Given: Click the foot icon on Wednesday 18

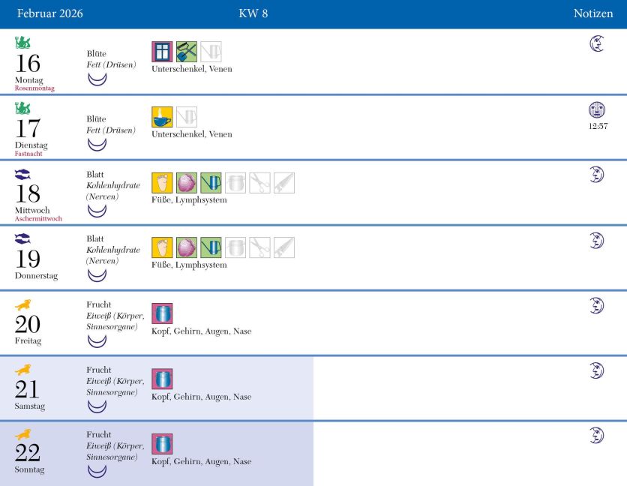Looking at the screenshot, I should pos(162,183).
